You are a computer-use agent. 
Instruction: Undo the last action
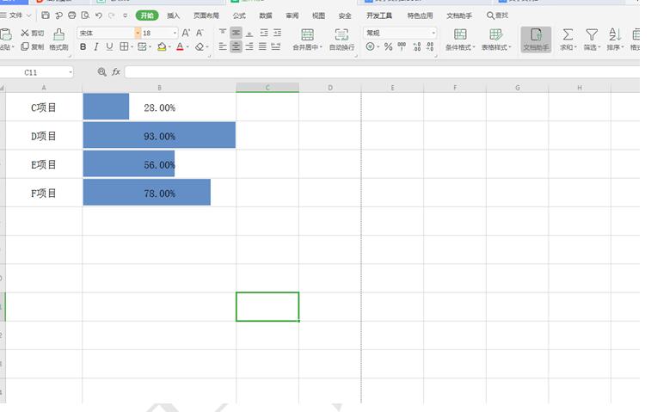pyautogui.click(x=98, y=15)
